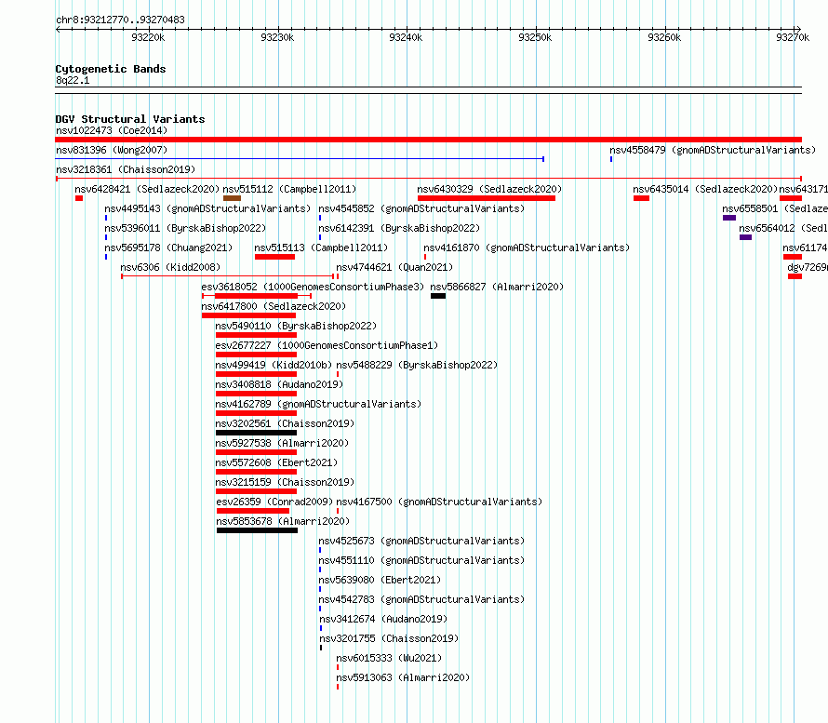Open esv2677227 (1000GenomesConsortiumPhase1) label
The width and height of the screenshot is (828, 723).
(x=327, y=345)
